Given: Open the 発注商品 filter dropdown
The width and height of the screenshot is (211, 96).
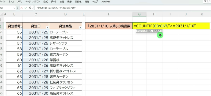Looking at the screenshot, I should (x=80, y=28).
